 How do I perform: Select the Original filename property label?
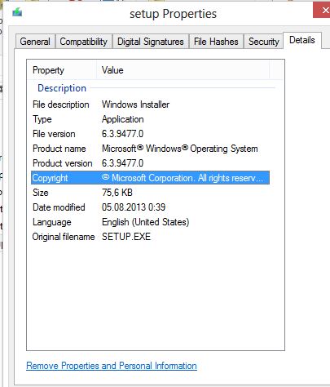click(x=64, y=237)
